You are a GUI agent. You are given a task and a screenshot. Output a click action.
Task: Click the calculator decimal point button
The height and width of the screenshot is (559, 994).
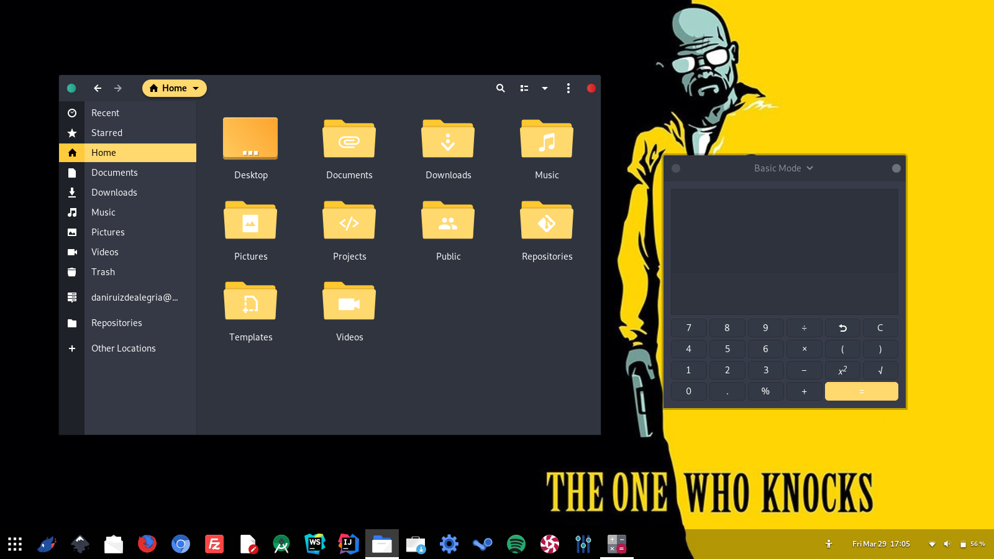pos(727,391)
